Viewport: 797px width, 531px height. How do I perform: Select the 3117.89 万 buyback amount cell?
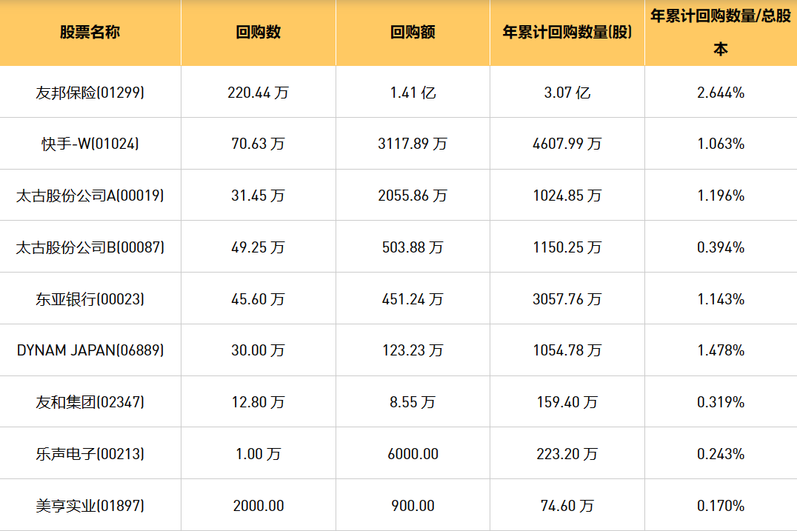coord(413,144)
